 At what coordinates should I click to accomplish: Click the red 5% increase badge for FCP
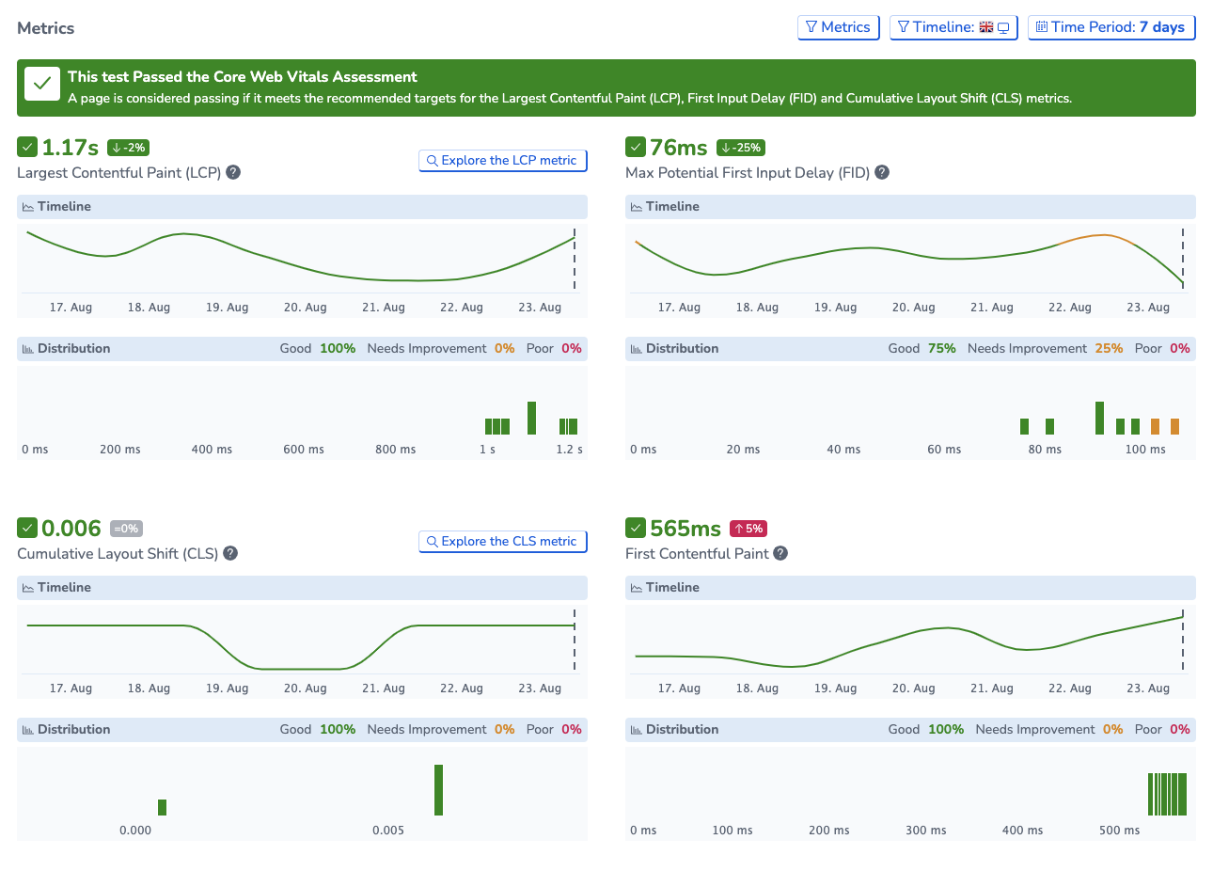pos(748,529)
